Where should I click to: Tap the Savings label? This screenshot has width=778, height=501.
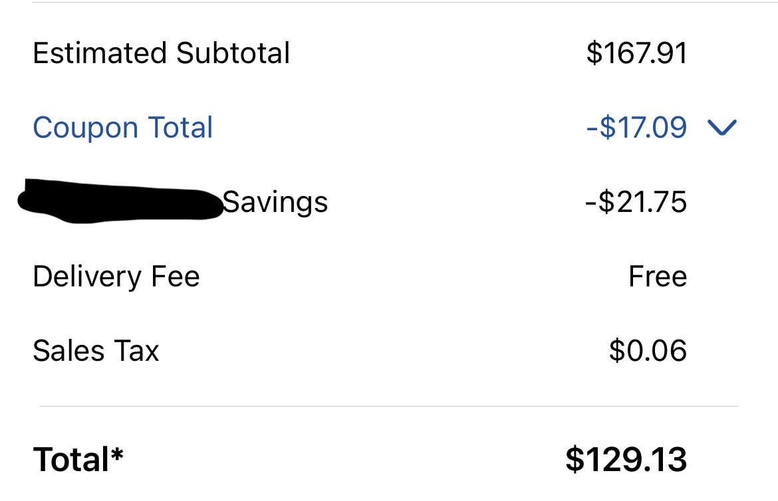pyautogui.click(x=275, y=203)
